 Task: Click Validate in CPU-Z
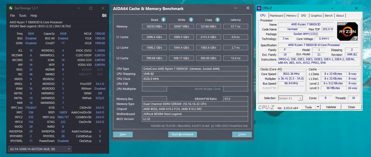click(331, 107)
